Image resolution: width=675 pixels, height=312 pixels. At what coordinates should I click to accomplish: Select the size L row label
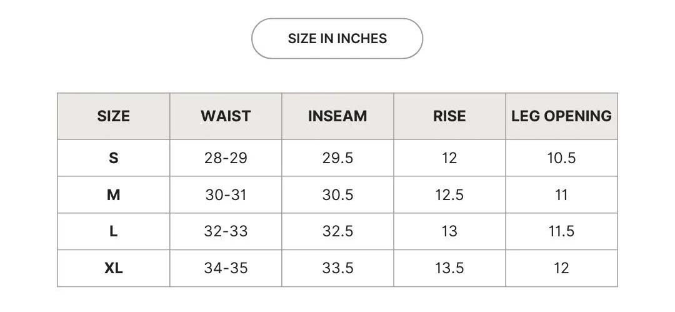(x=113, y=231)
